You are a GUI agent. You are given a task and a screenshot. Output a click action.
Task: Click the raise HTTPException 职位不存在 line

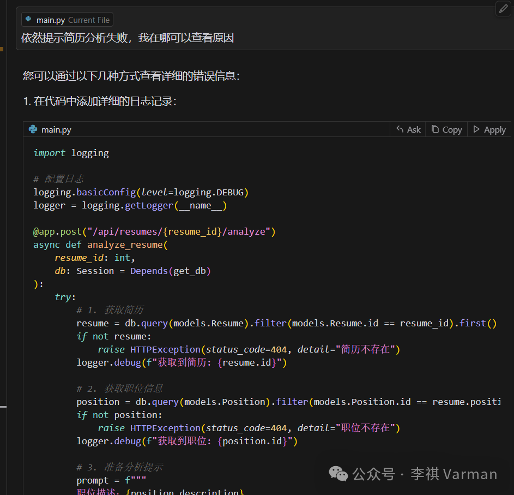[249, 428]
